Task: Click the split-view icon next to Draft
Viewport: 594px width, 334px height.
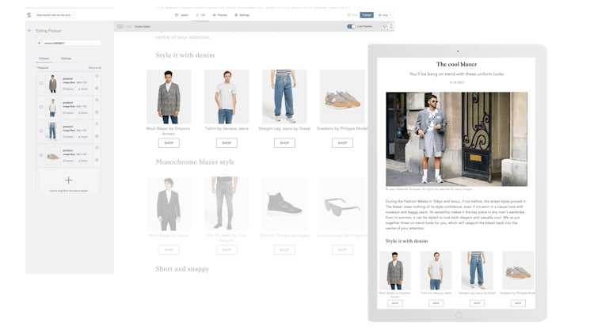Action: (120, 26)
